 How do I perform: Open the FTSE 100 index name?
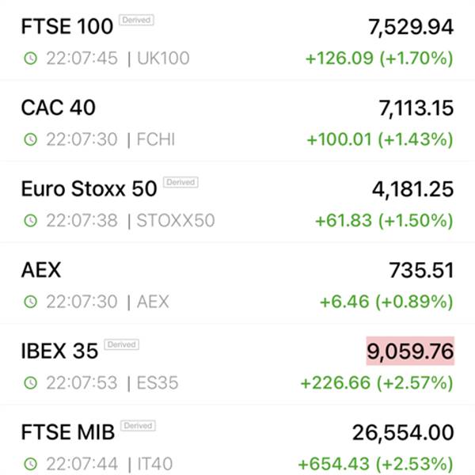tap(67, 26)
